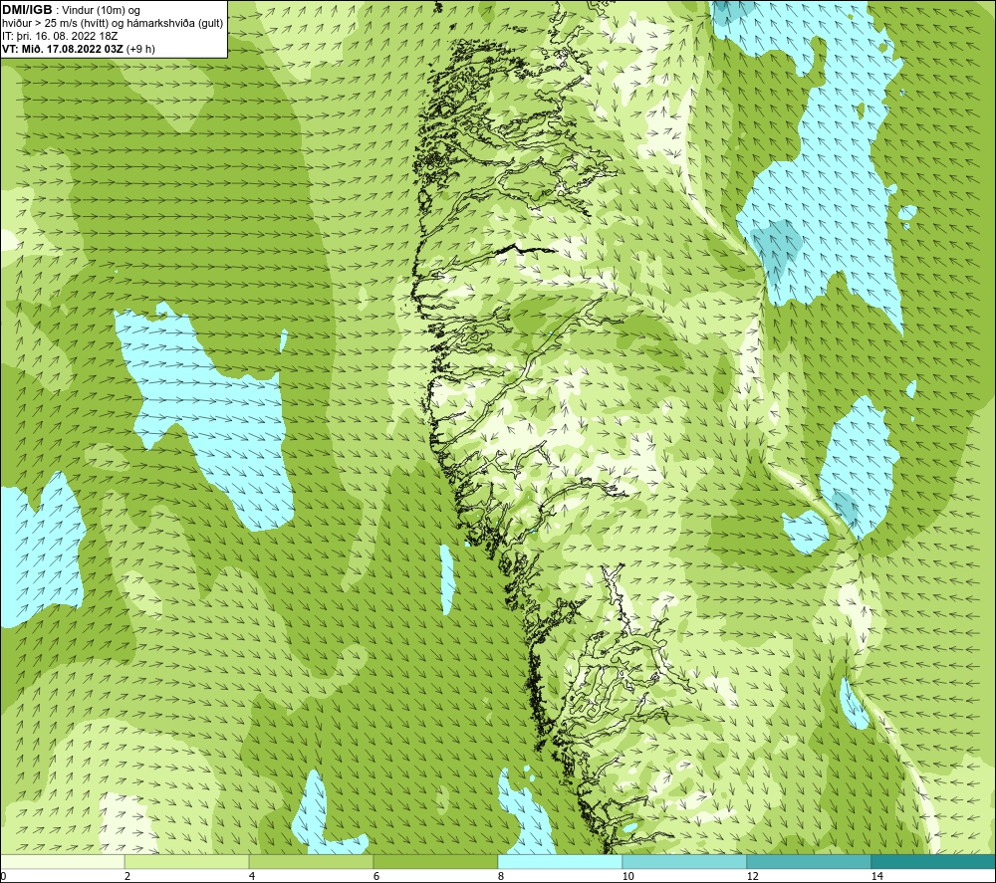This screenshot has height=883, width=996.
Task: Click the legend value '0'
Action: tap(3, 877)
